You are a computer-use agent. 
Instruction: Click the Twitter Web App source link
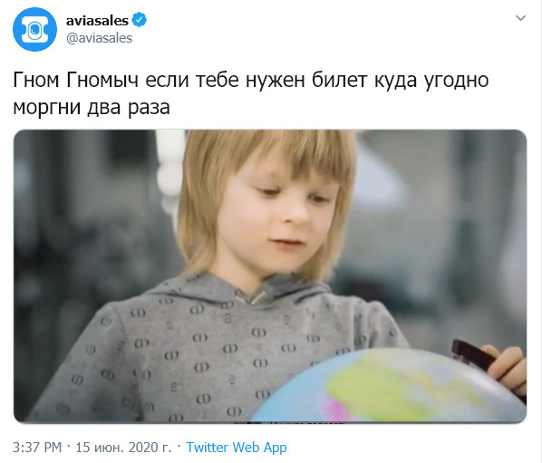(237, 447)
